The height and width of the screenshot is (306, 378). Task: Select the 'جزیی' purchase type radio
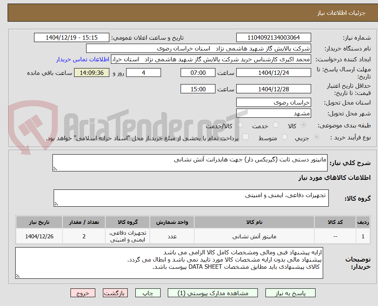pyautogui.click(x=316, y=137)
